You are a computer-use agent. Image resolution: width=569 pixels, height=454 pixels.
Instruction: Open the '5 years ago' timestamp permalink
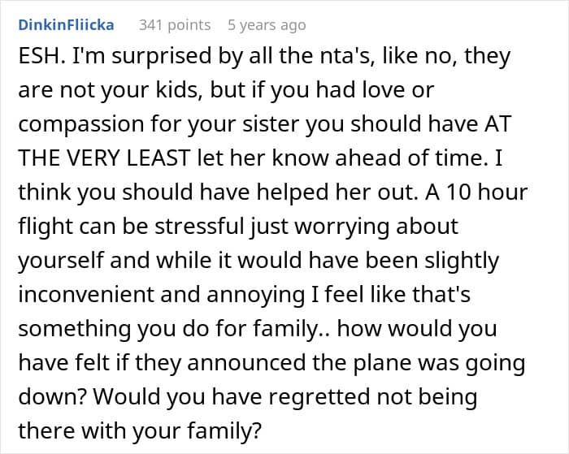pos(267,25)
